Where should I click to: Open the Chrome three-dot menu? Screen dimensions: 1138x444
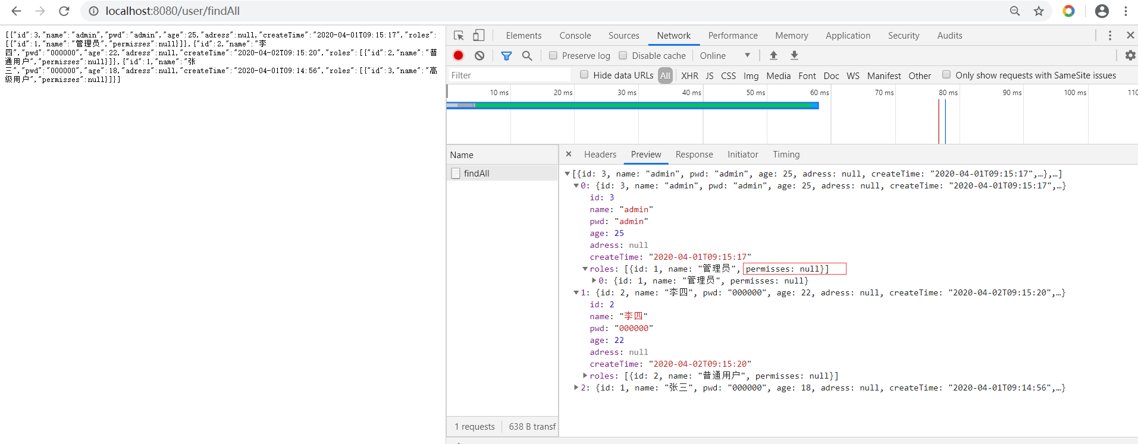1126,11
